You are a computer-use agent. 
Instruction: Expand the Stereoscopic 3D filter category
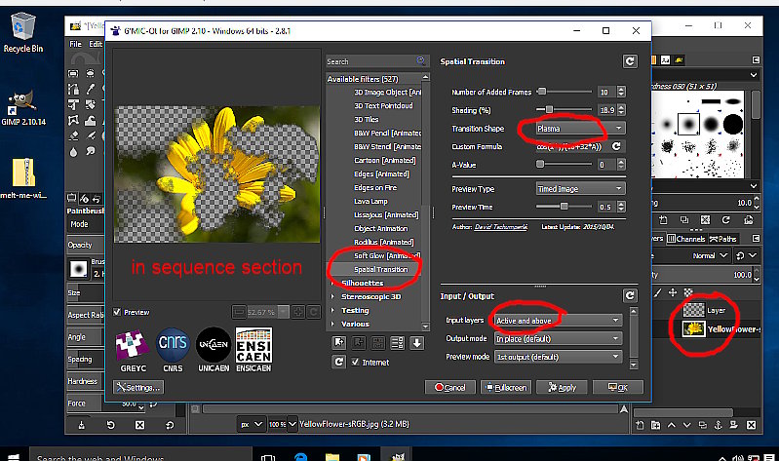332,296
